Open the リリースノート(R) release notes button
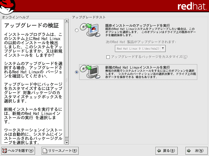Viewport: 209px width, 156px height. tap(60, 151)
